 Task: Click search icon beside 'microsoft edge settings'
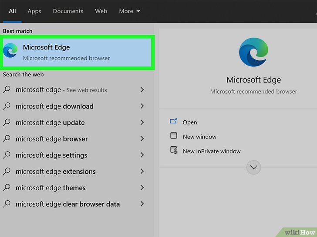7,155
